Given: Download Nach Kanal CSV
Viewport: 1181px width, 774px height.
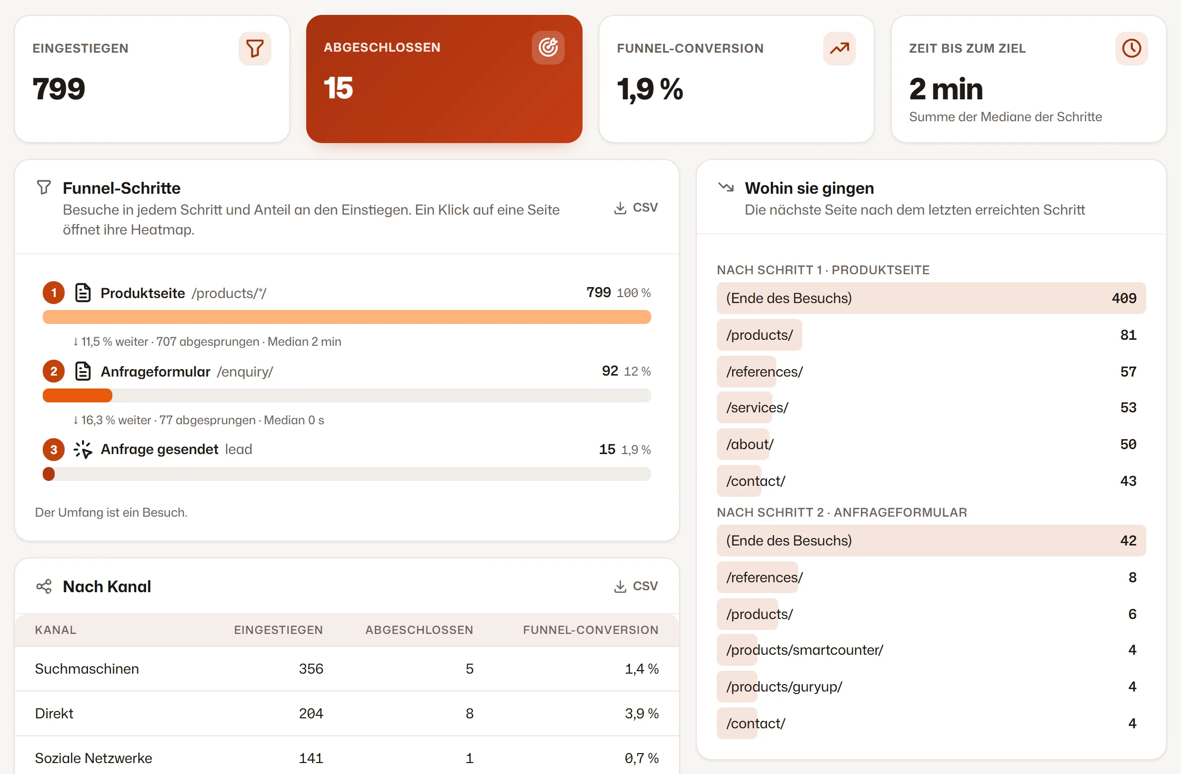Looking at the screenshot, I should [x=636, y=586].
